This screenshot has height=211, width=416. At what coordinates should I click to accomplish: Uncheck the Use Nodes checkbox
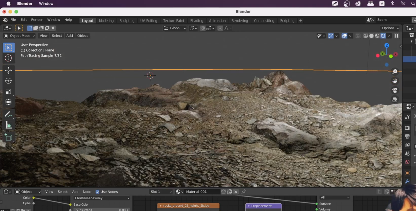tap(97, 192)
